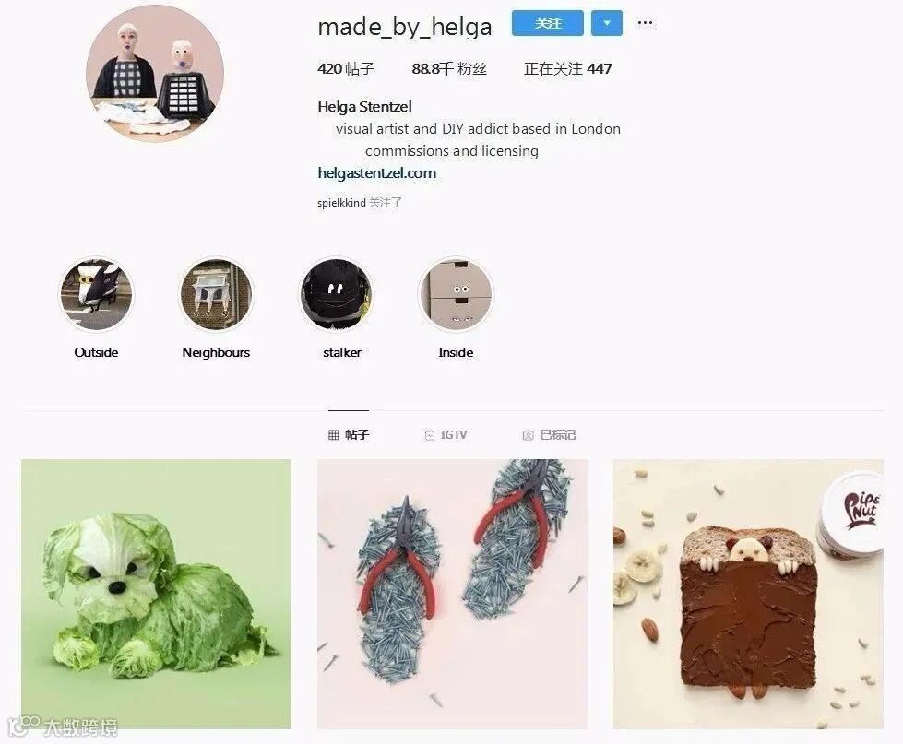903x744 pixels.
Task: Switch to the 已标记 tagged tab
Action: [549, 435]
